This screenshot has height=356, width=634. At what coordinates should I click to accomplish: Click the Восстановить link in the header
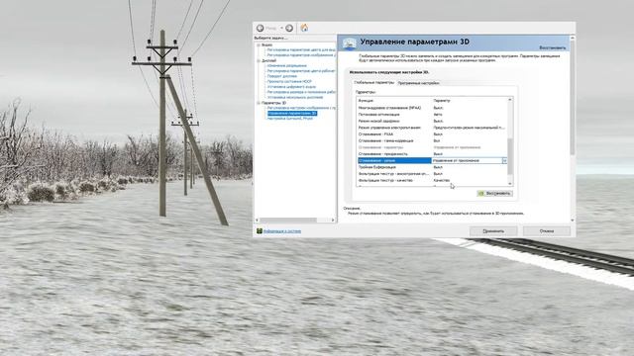[553, 47]
